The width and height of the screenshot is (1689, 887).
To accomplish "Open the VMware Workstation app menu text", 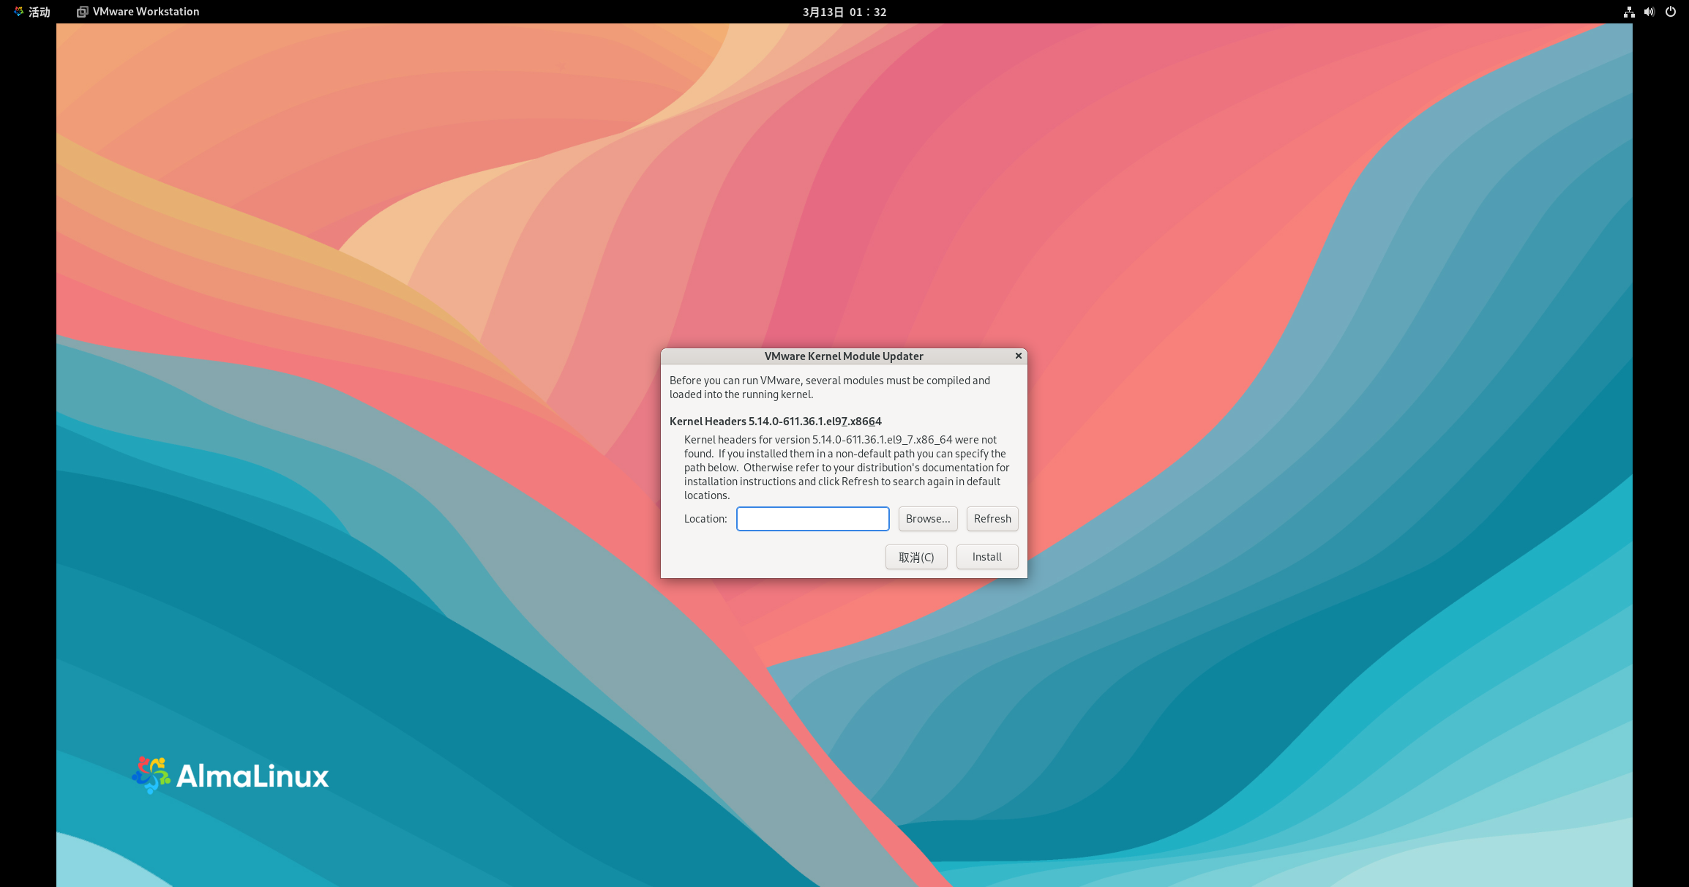I will point(146,12).
